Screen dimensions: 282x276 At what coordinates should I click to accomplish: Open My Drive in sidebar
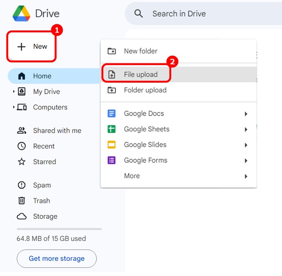[46, 92]
